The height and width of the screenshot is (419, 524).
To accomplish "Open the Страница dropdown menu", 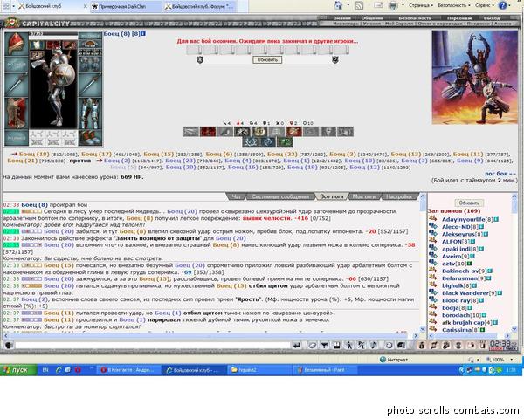I will 421,6.
